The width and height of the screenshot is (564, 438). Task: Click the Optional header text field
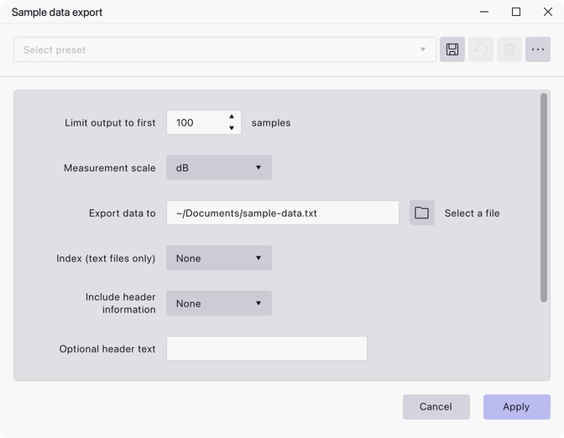[267, 348]
